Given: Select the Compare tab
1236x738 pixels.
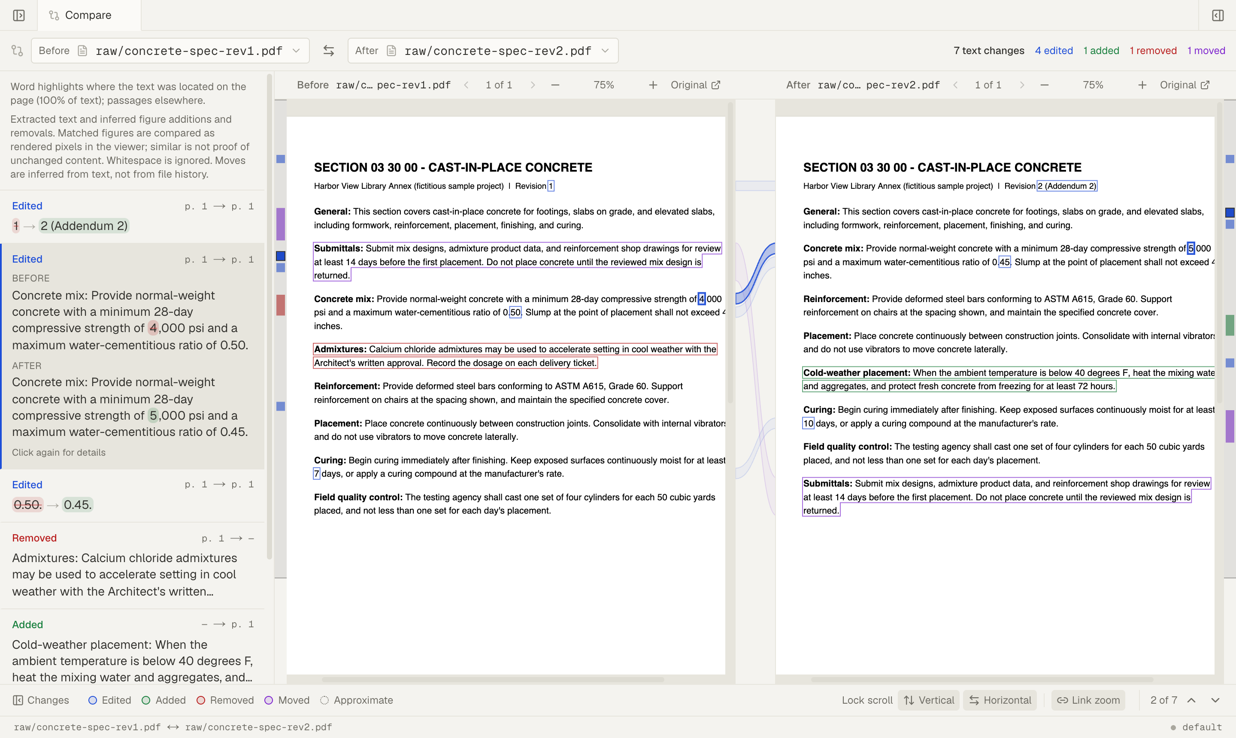Looking at the screenshot, I should (x=88, y=15).
